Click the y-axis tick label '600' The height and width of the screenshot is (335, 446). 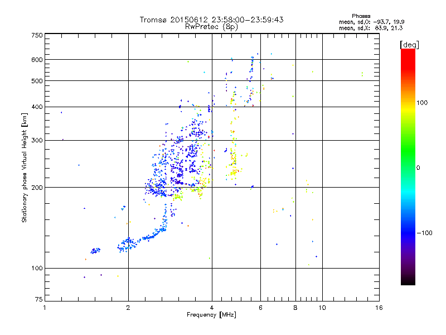coord(37,60)
